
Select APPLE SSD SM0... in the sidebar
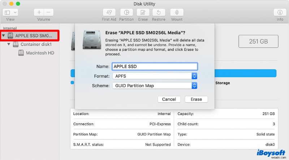pyautogui.click(x=30, y=35)
